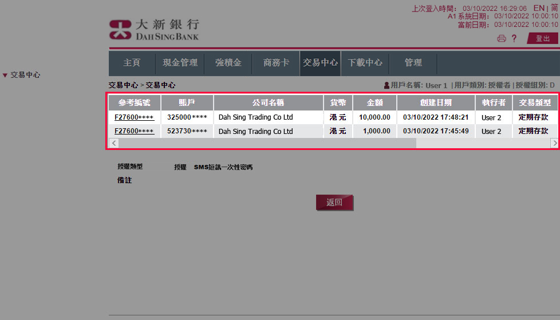Click the 創建日期 column header

436,103
